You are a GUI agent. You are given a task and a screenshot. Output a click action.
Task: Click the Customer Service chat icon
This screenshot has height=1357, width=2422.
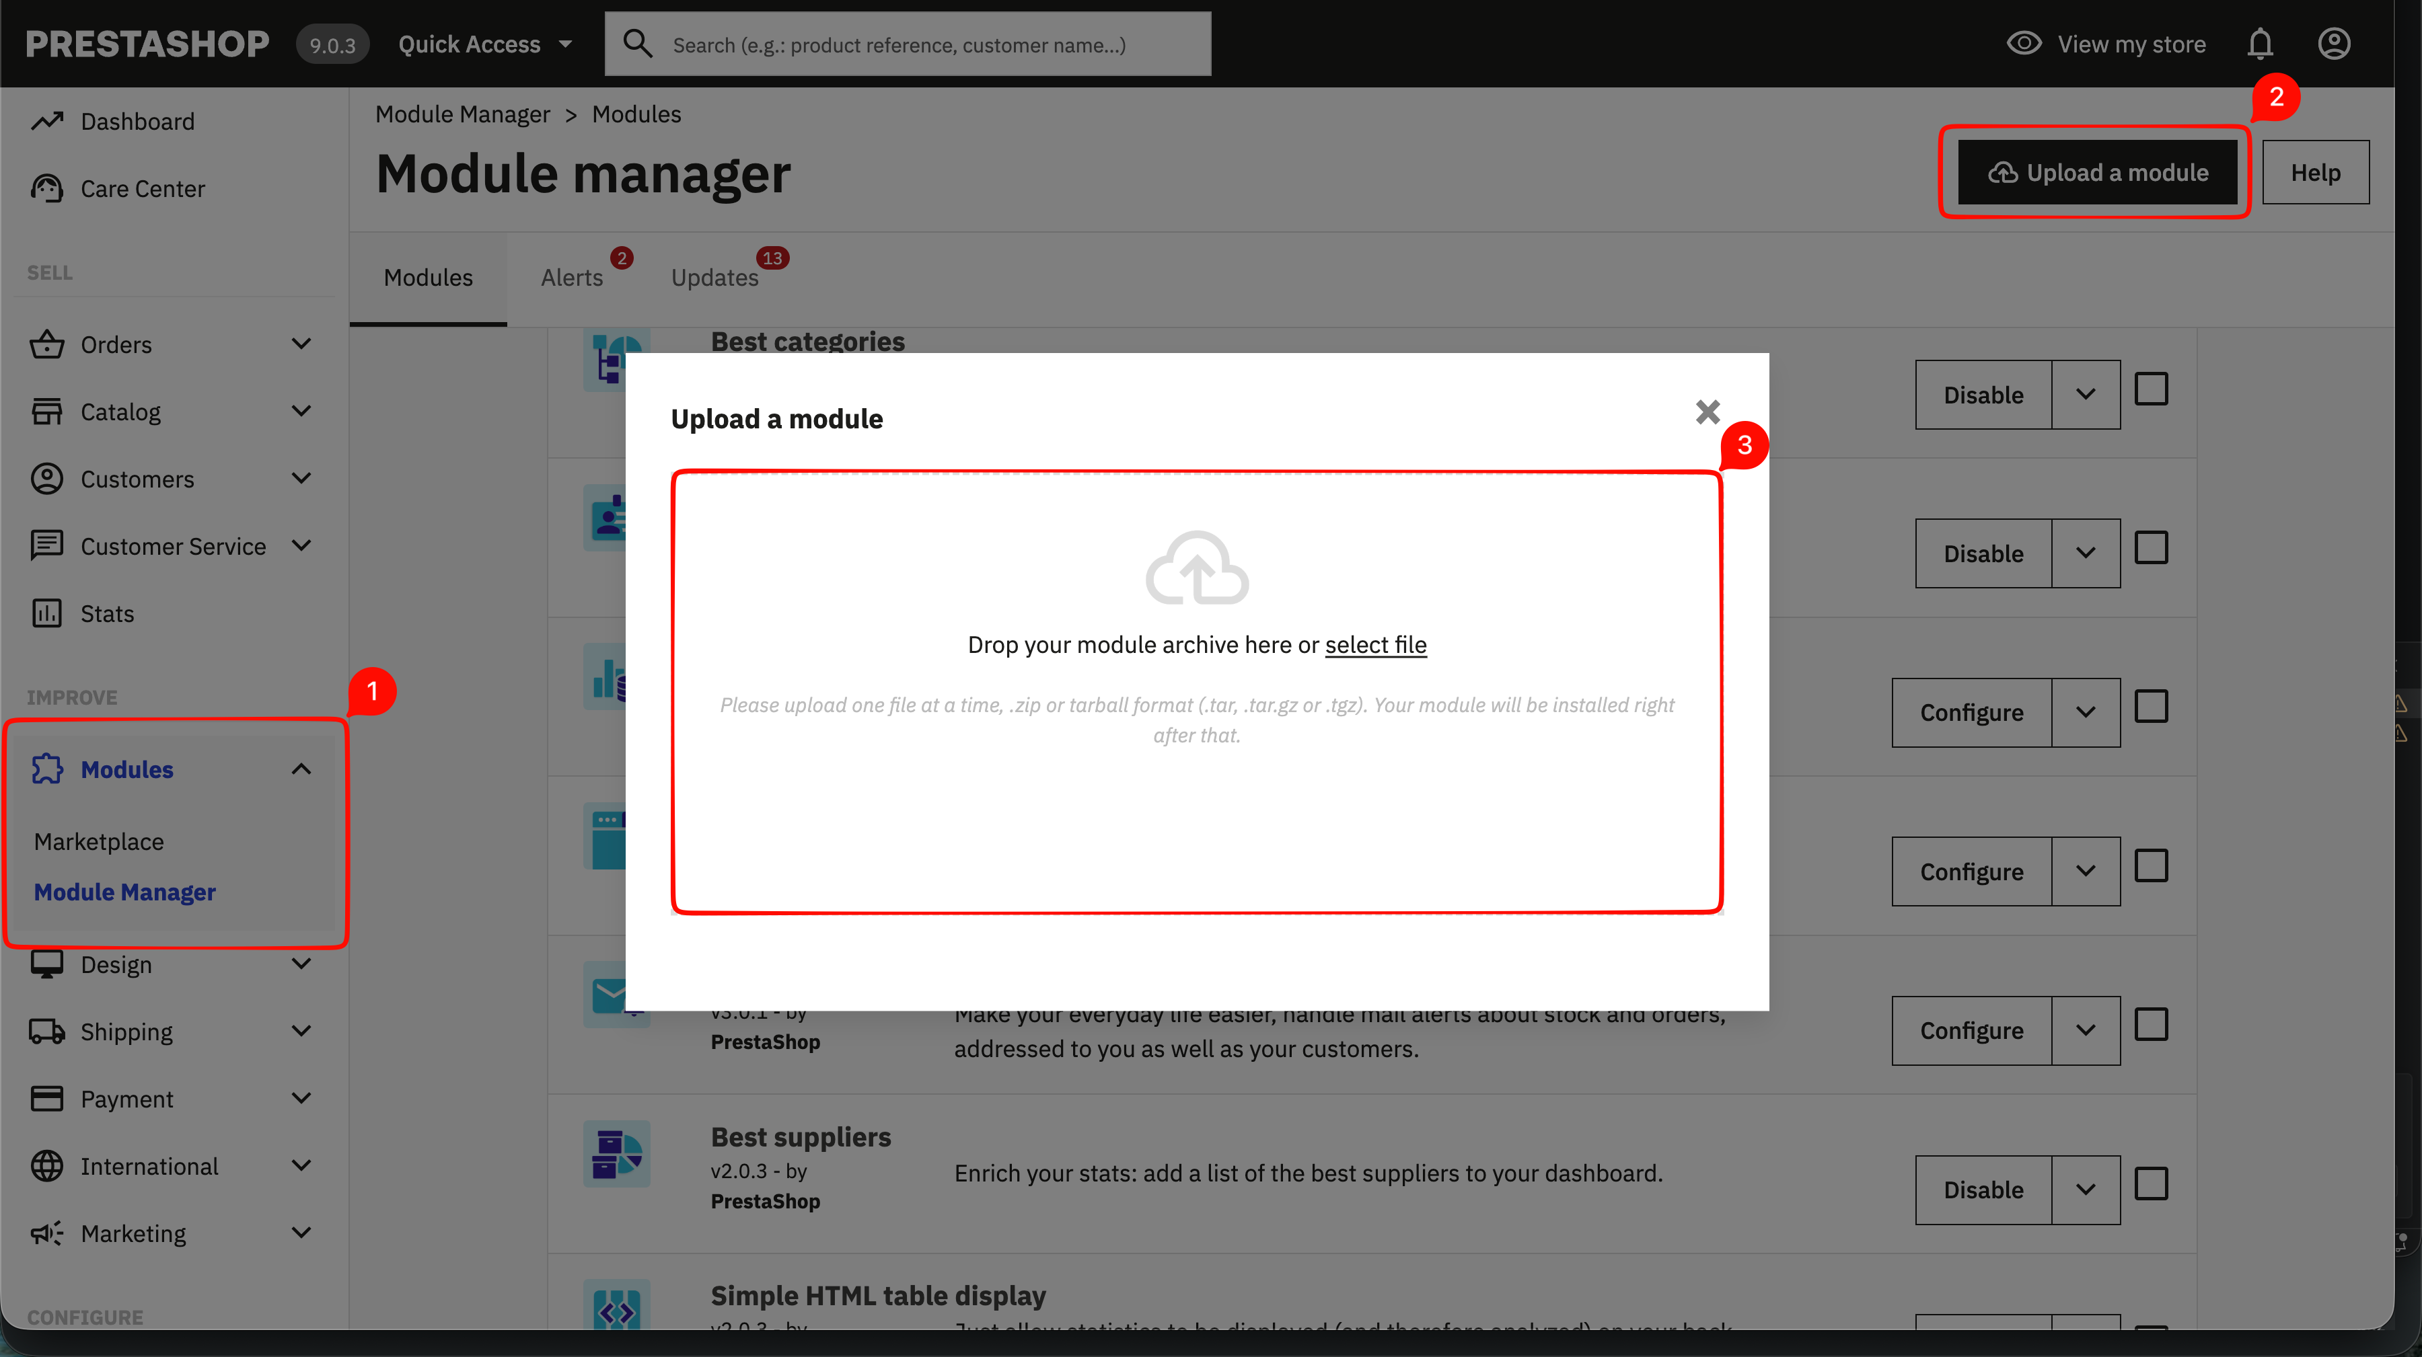point(47,546)
